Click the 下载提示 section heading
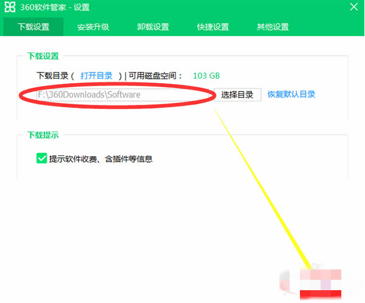This screenshot has width=365, height=303. point(43,135)
